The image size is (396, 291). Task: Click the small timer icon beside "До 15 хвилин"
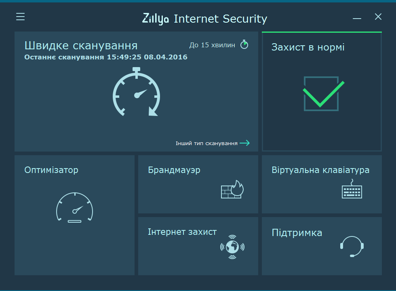[244, 44]
